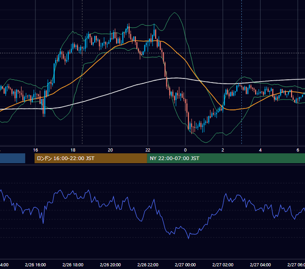Click the 2/26 22:00 label on the bottom axis
Viewport: 305px width, 269px height.
148,265
